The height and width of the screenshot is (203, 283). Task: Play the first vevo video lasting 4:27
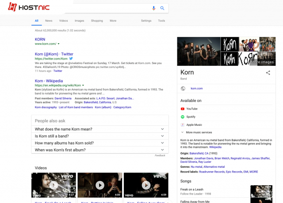click(54, 185)
